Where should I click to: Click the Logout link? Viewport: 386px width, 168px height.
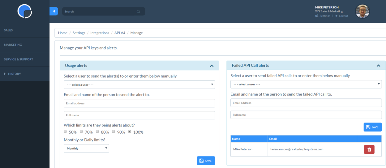(x=341, y=16)
